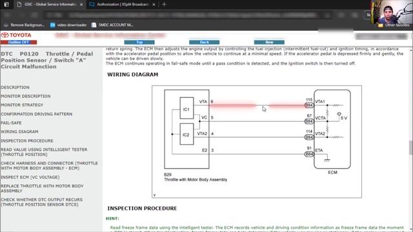Open READ VALUE USING INTELLIGENT TESTER step
Image resolution: width=413 pixels, height=232 pixels.
coord(44,152)
